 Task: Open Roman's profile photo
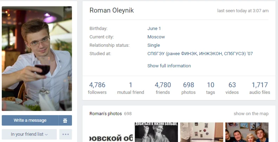coord(37,59)
